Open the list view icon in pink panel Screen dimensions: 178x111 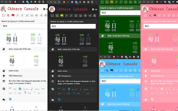pyautogui.click(x=145, y=16)
